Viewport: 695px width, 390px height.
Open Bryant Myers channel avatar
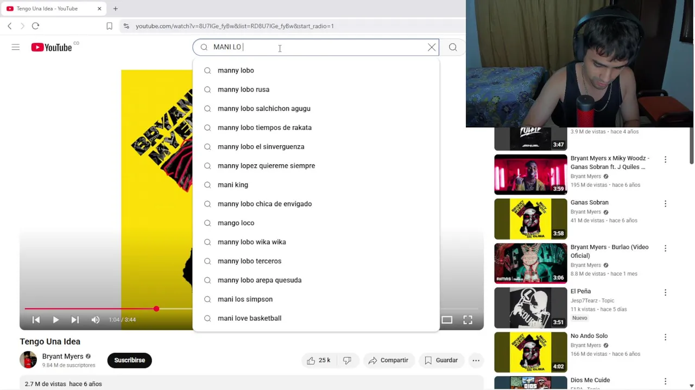(x=28, y=360)
